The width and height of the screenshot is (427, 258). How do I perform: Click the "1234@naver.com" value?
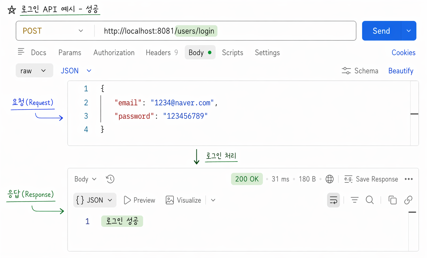182,103
